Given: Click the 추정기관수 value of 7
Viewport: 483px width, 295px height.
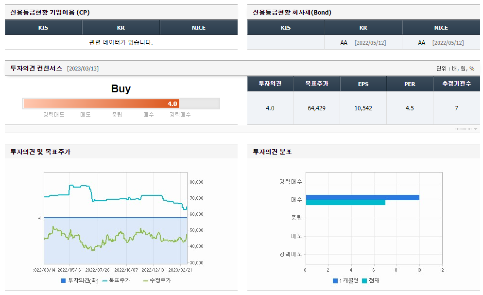Looking at the screenshot, I should click(456, 107).
